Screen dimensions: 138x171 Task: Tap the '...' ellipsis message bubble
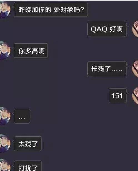coord(22,116)
